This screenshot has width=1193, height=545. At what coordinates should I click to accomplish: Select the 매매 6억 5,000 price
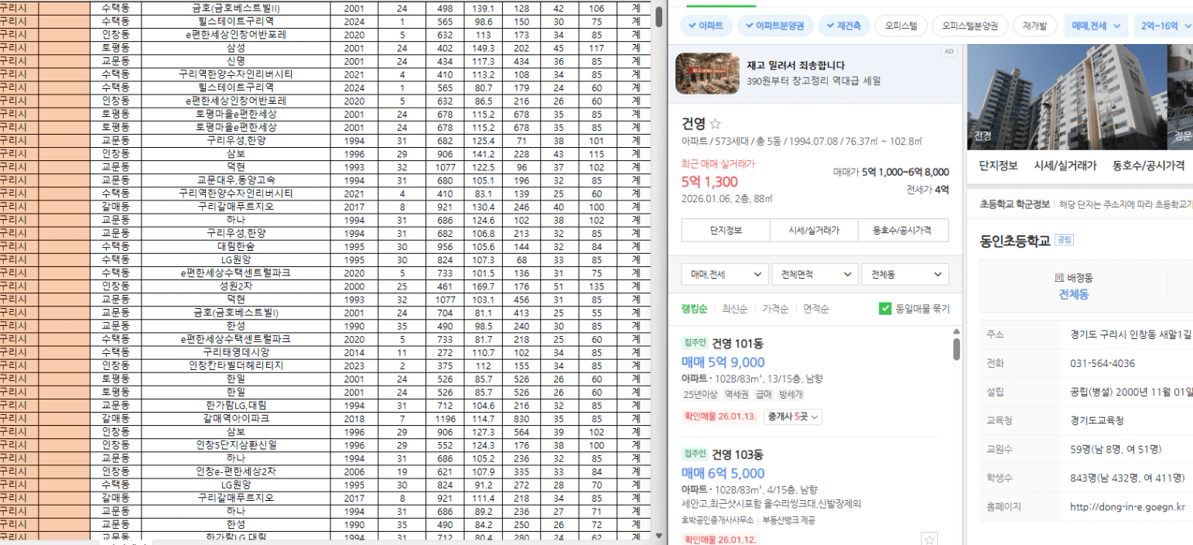click(723, 473)
